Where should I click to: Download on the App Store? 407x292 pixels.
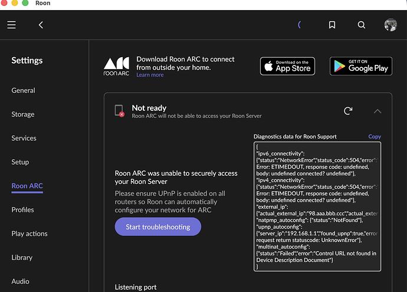(288, 66)
